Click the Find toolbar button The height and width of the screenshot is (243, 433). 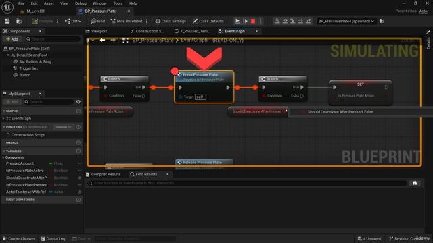pyautogui.click(x=98, y=21)
